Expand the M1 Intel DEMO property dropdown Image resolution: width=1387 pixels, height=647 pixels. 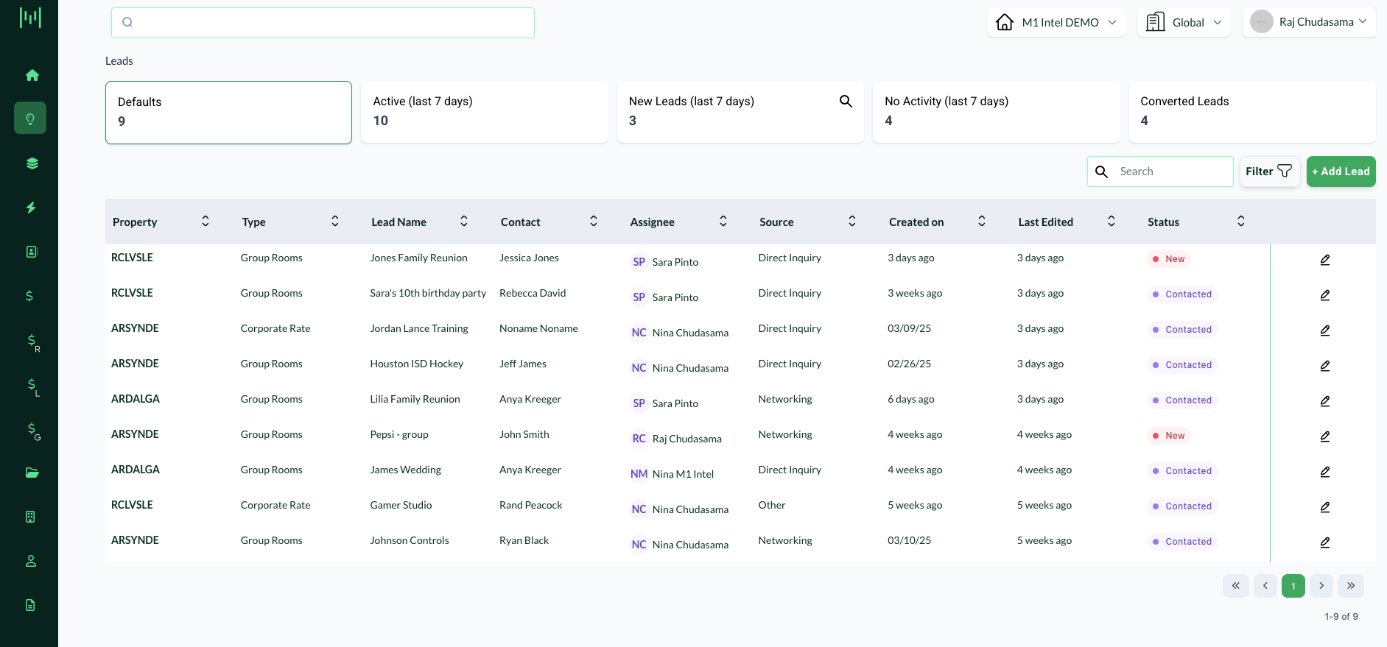click(x=1056, y=23)
